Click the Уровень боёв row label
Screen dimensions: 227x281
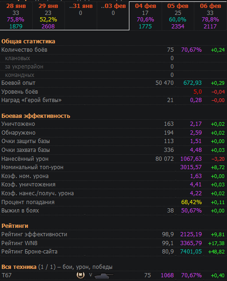(x=20, y=92)
